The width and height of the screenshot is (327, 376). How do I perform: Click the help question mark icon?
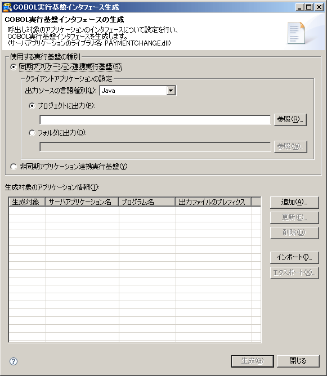(14, 361)
